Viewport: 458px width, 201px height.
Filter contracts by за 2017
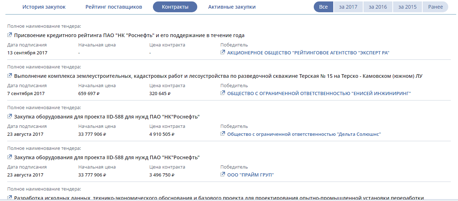coord(348,7)
